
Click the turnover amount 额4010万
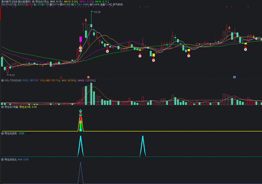point(65,5)
